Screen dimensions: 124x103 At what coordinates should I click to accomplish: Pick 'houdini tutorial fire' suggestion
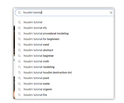(x=64, y=95)
